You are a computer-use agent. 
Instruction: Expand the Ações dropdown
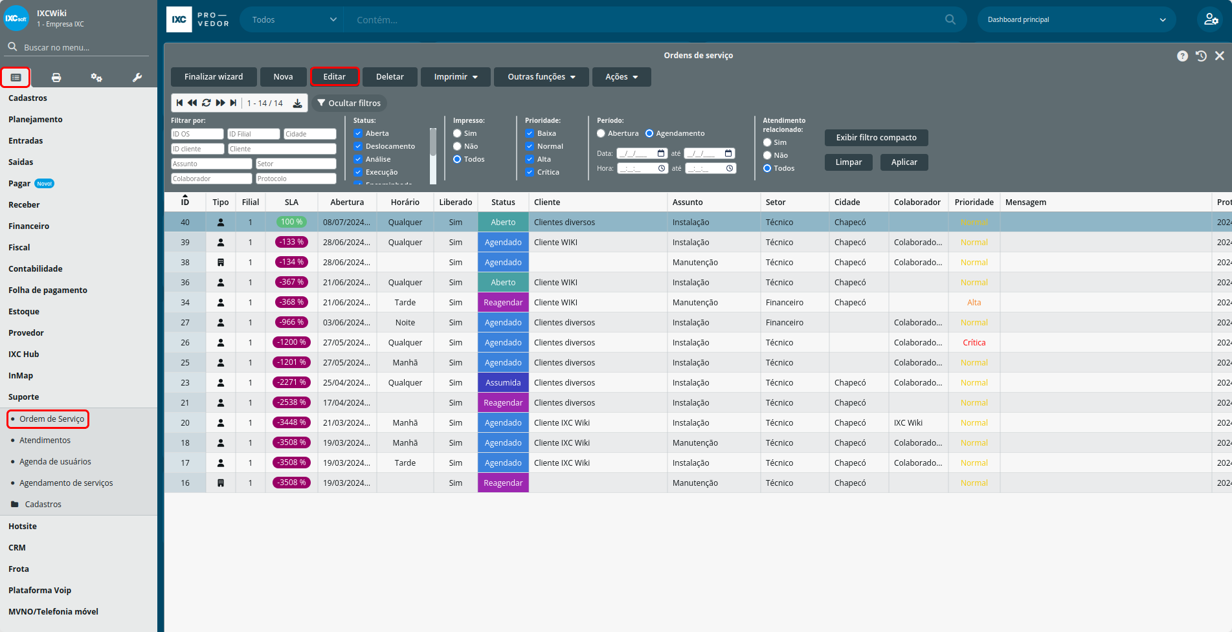622,76
